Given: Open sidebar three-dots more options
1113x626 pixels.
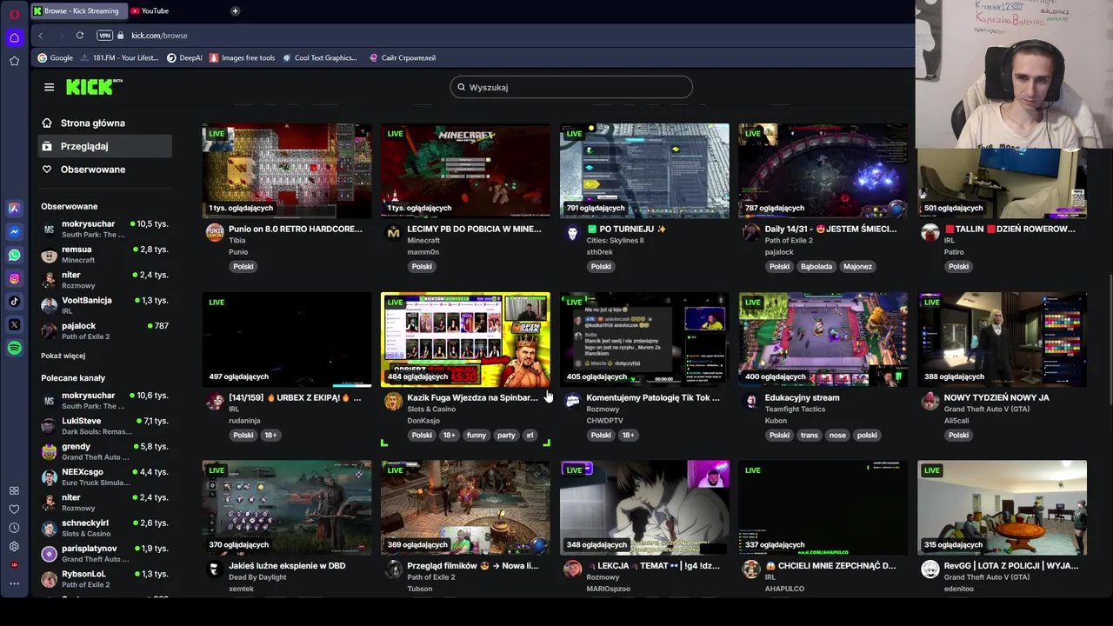Looking at the screenshot, I should coord(14,584).
